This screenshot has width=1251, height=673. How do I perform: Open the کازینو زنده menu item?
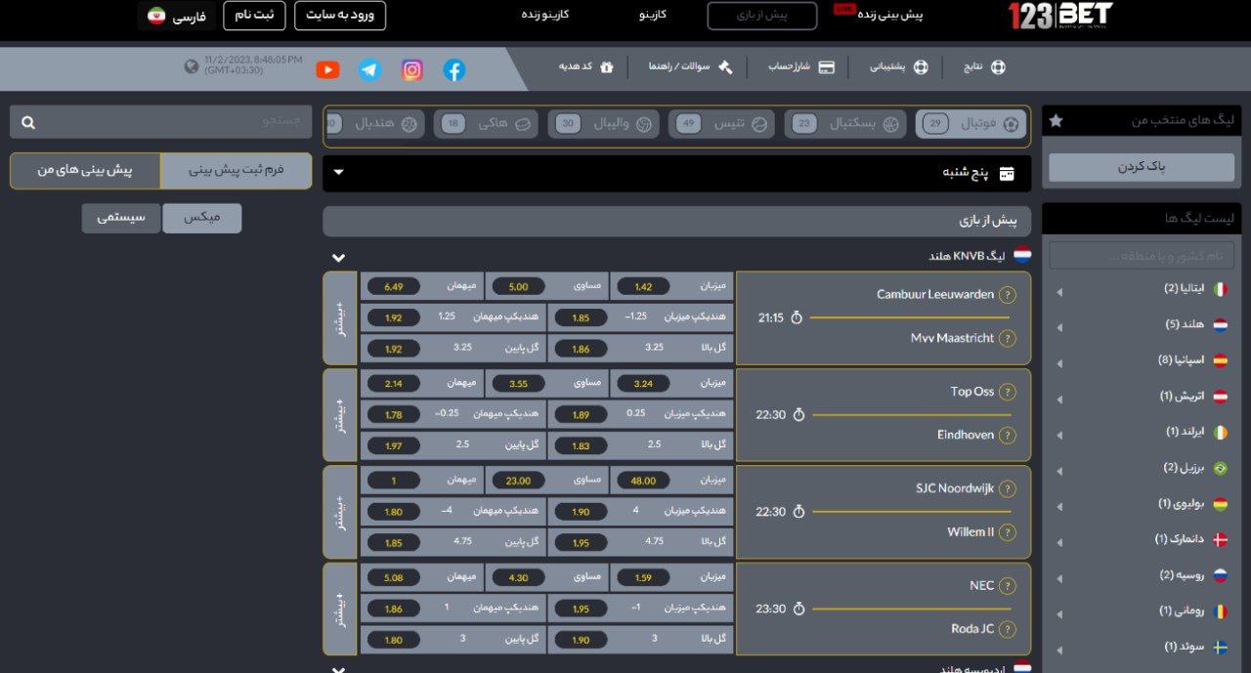[x=544, y=15]
